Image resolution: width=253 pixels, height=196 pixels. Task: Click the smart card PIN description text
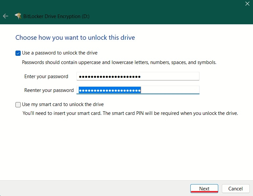point(130,113)
